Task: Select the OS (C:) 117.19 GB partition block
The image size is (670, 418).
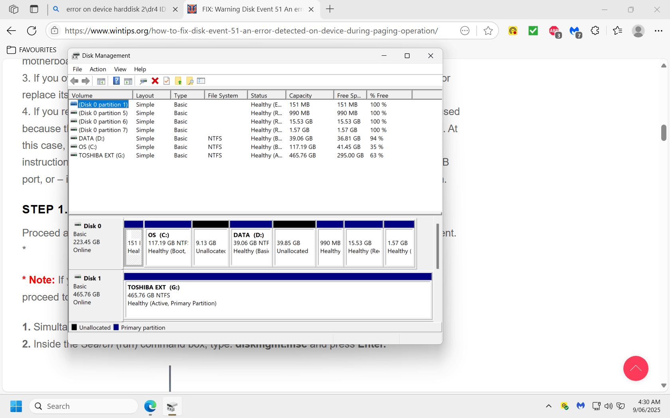Action: click(x=168, y=243)
